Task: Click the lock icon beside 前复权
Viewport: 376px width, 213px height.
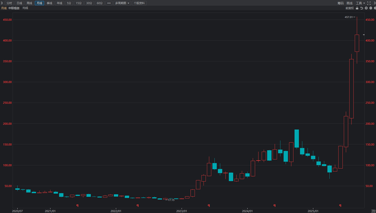Action: click(357, 8)
